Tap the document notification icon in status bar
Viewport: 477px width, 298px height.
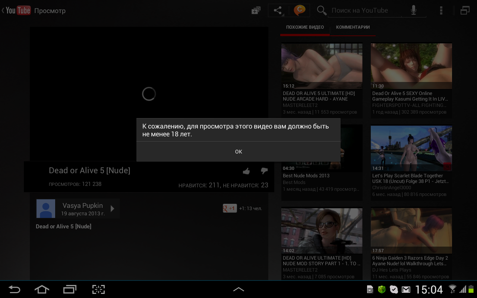[x=370, y=289]
